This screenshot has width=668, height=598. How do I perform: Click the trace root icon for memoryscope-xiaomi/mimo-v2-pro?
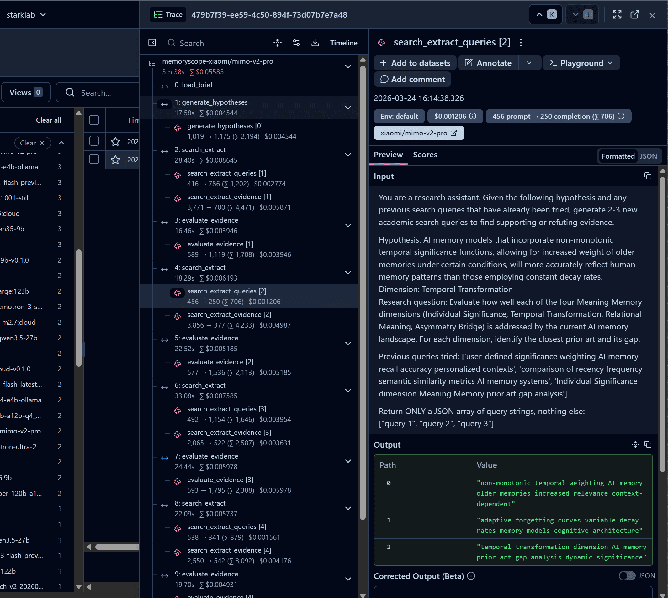coord(152,63)
